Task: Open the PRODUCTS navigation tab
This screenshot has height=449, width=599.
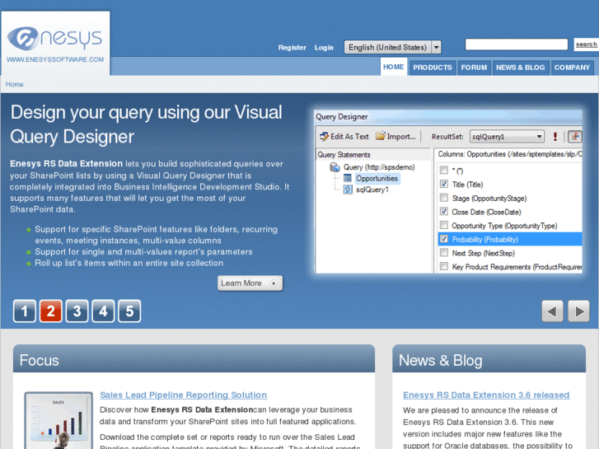Action: [x=433, y=68]
